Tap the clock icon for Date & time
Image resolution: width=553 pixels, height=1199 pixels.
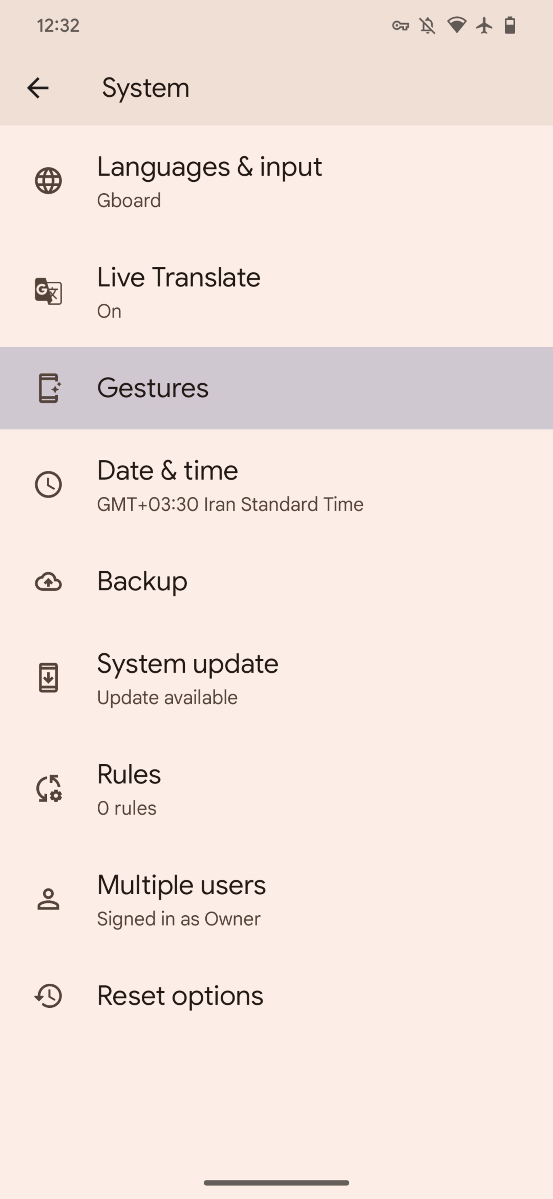tap(48, 484)
